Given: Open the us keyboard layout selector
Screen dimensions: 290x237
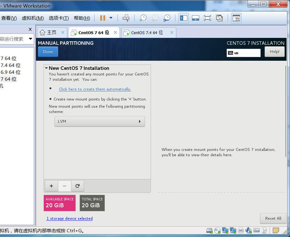Looking at the screenshot, I should tap(244, 53).
